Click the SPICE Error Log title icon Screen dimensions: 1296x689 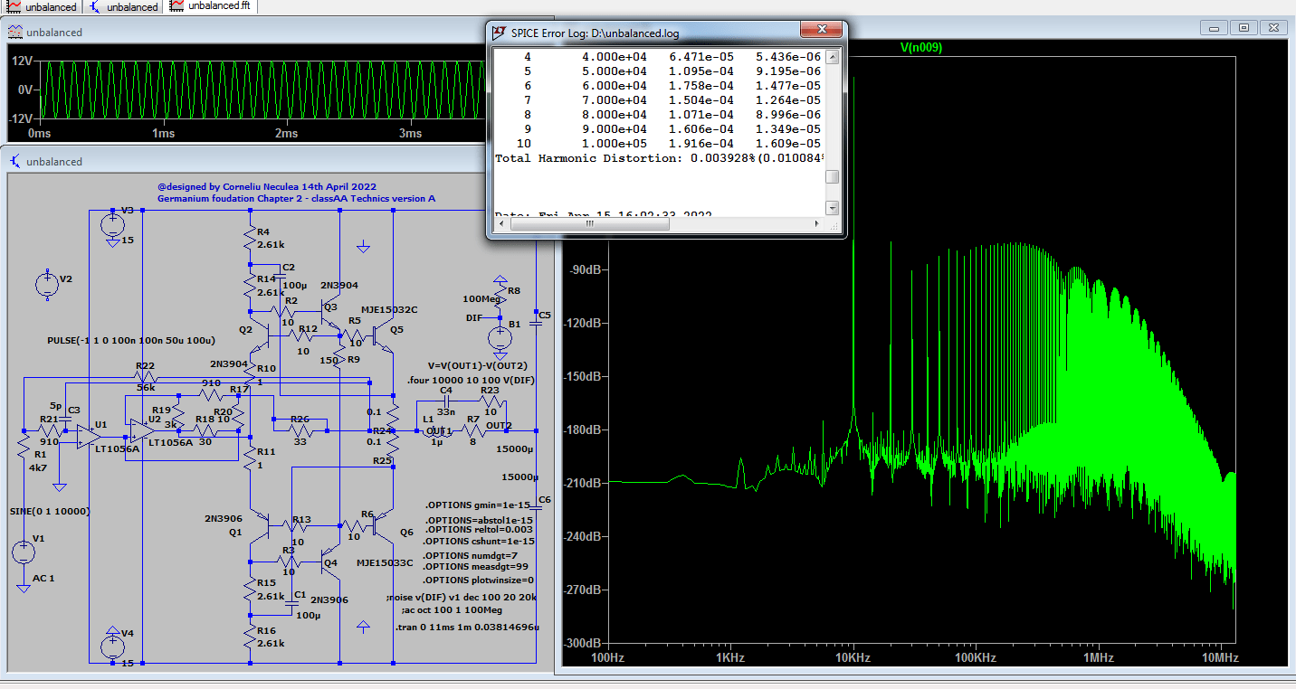500,33
